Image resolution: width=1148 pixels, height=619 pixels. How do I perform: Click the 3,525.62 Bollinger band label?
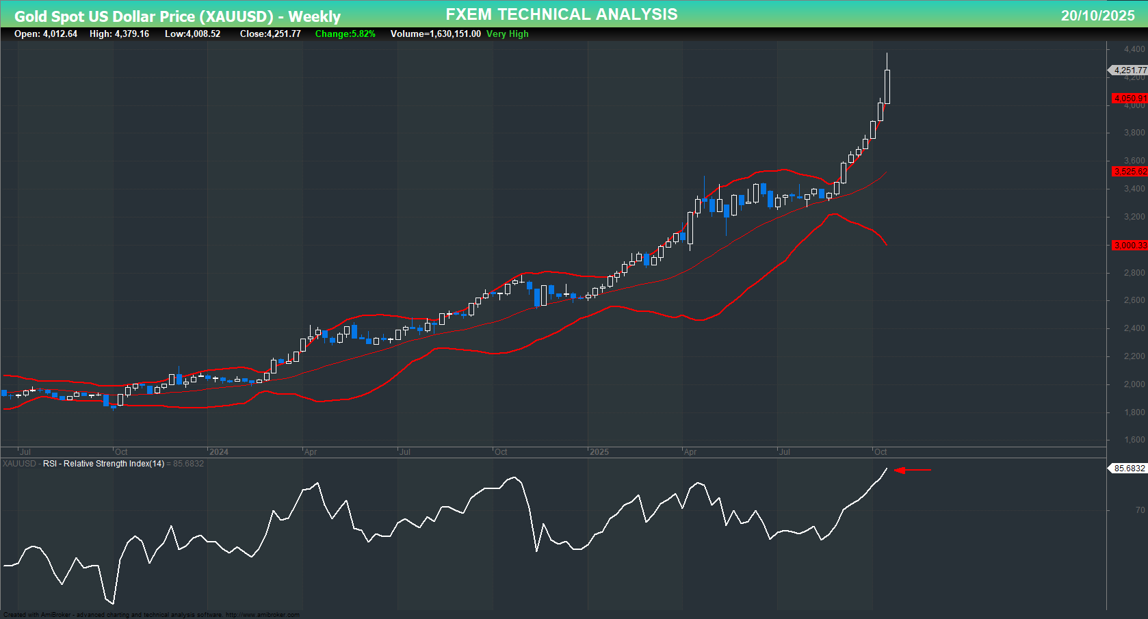[1130, 172]
